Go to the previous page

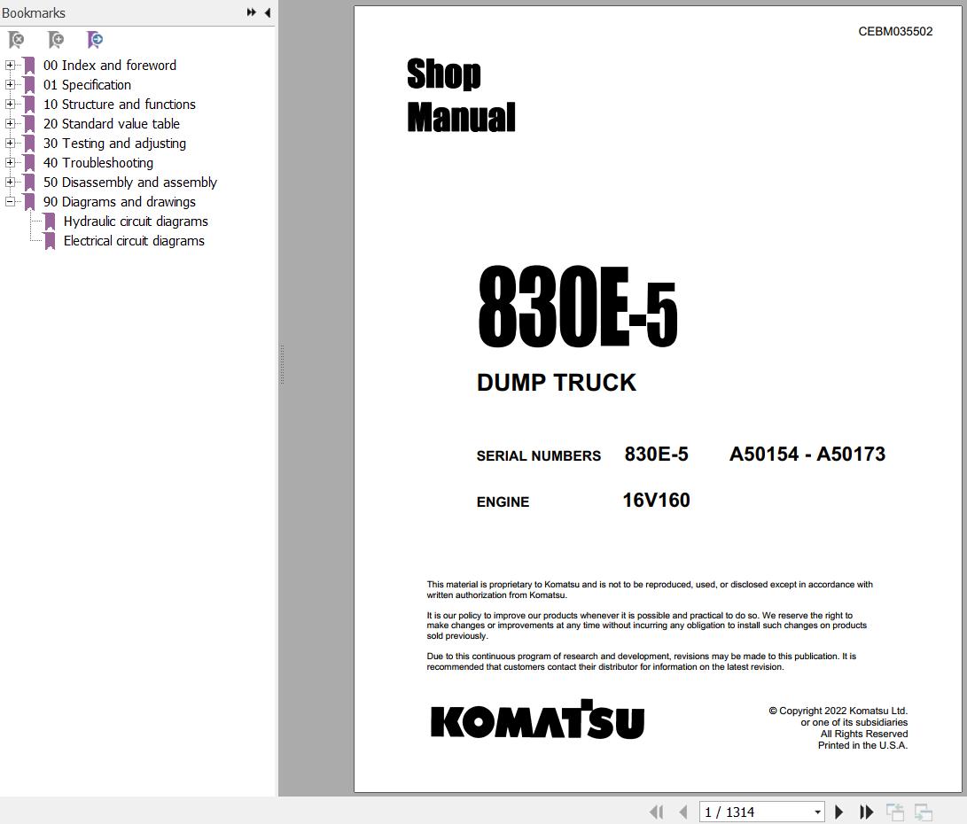click(682, 812)
